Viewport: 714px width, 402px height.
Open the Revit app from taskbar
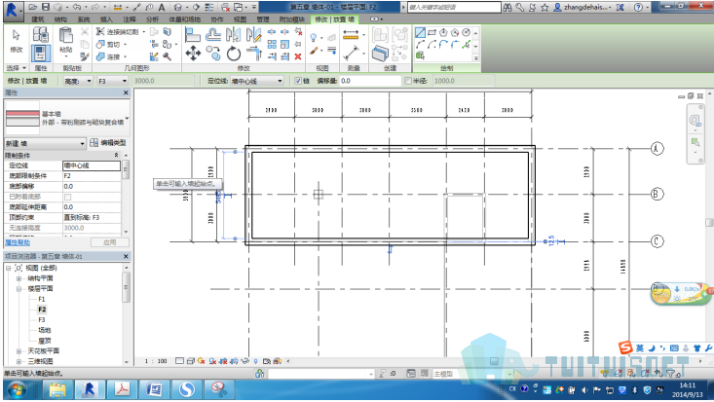point(90,389)
